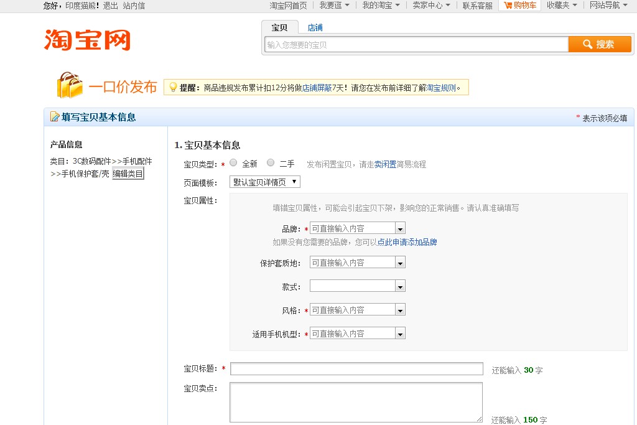Expand the 款式 dropdown arrow
This screenshot has height=425, width=637.
click(x=400, y=286)
